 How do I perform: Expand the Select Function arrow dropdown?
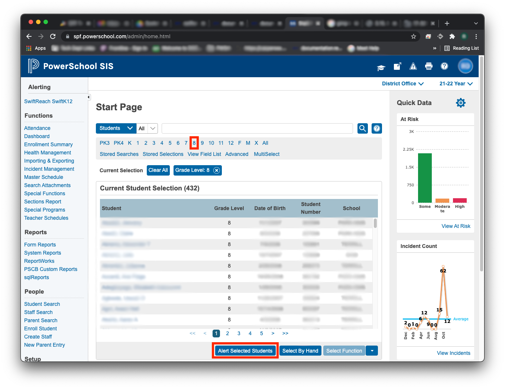click(372, 351)
